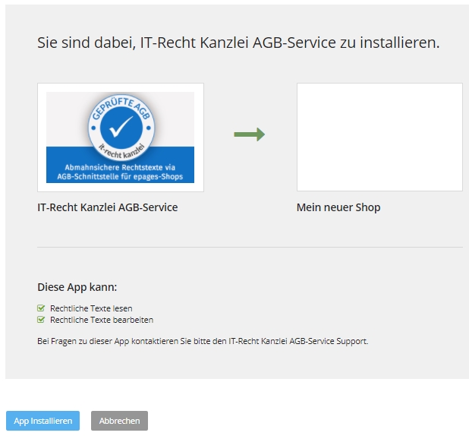Click the 'Diese App kann:' heading
Viewport: 469px width, 439px height.
77,287
